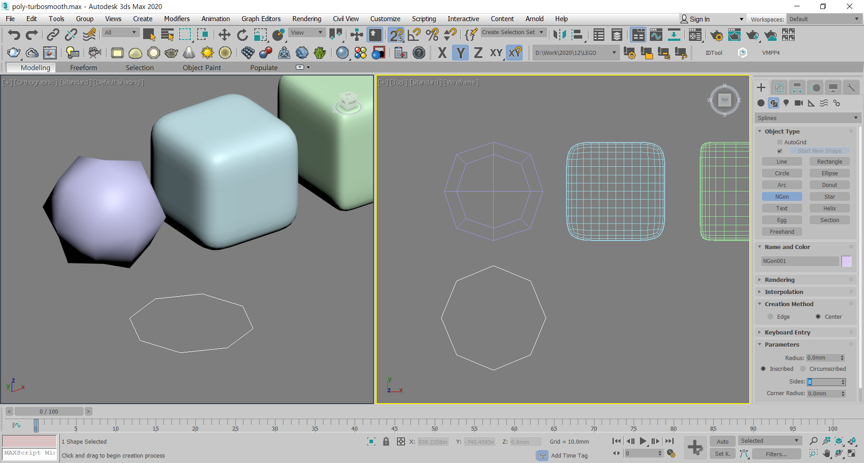Open Create Selection Set dropdown

click(513, 32)
